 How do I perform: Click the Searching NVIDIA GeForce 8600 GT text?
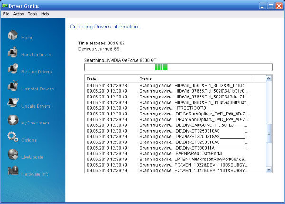(x=120, y=60)
